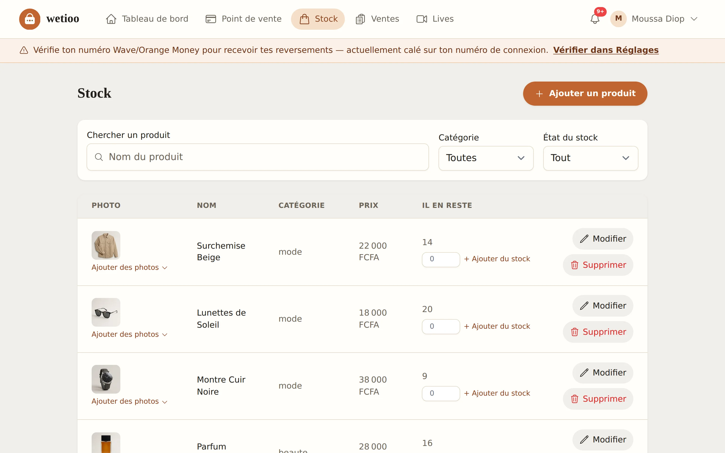
Task: Add stock to Montre Cuir Noire
Action: point(497,393)
